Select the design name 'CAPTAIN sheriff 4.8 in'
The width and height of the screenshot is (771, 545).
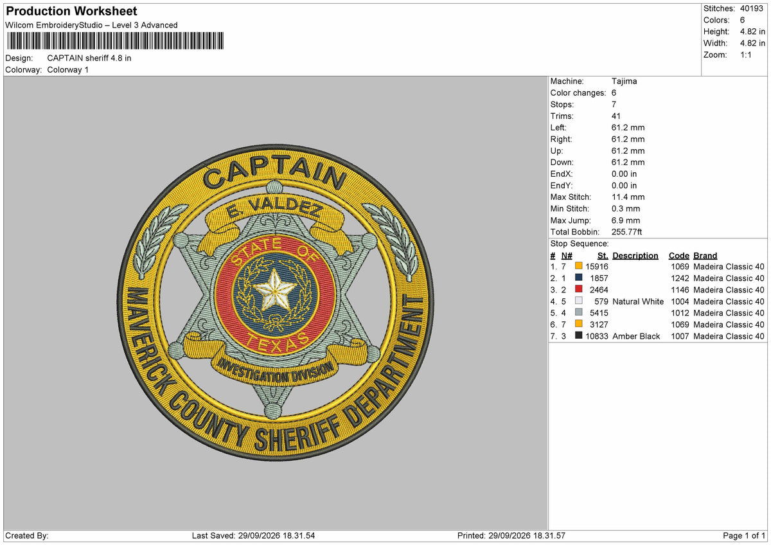pos(89,58)
